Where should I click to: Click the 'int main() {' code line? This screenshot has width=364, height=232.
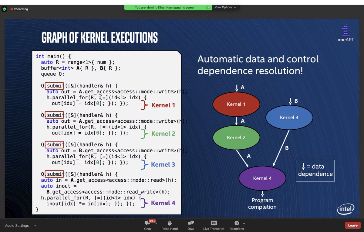[53, 56]
